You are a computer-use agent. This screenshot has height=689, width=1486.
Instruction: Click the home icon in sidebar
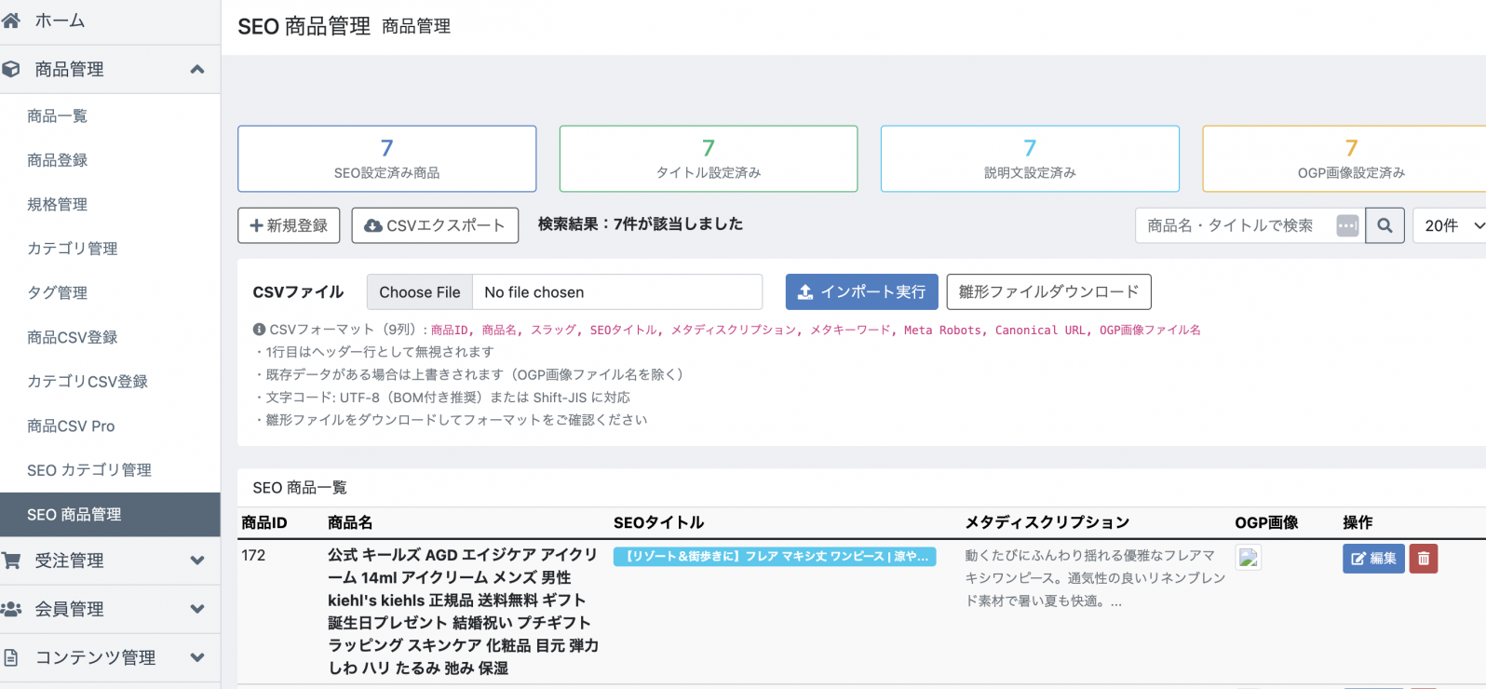(11, 20)
